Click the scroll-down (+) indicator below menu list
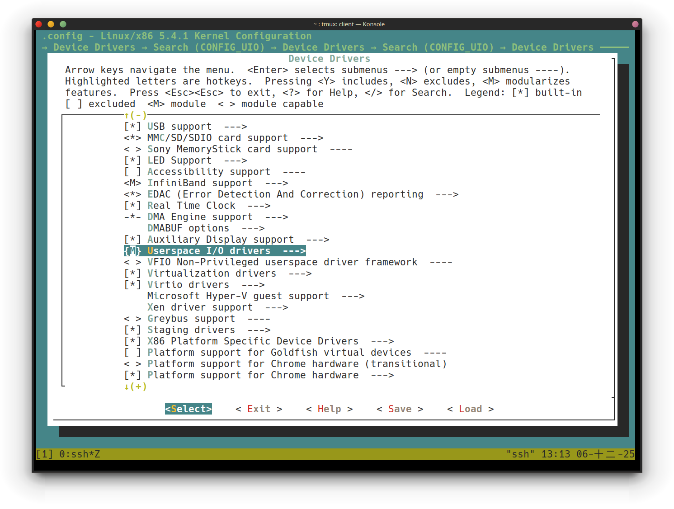 pos(136,386)
